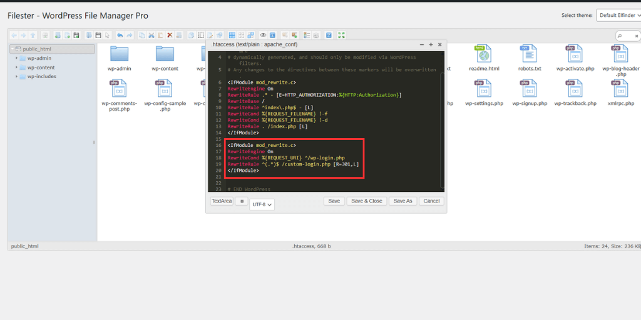Select wp-content in the folder tree

click(x=41, y=67)
